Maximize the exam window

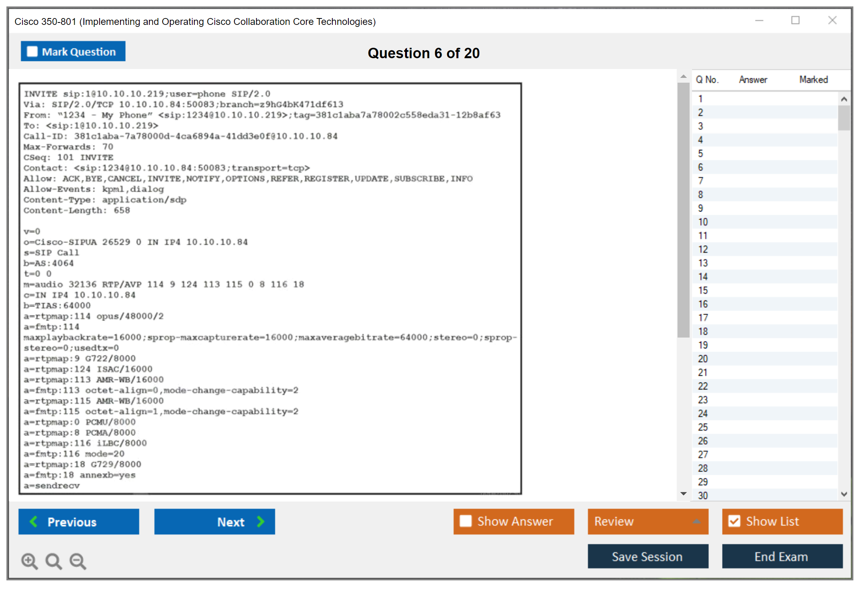tap(795, 20)
